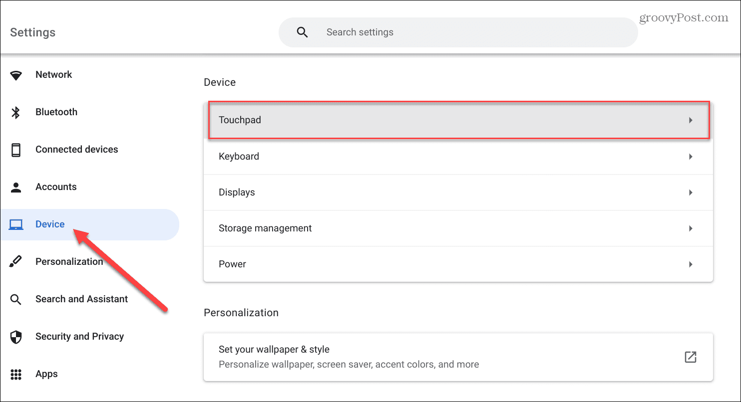Select Network label in sidebar menu
Screen dimensions: 741x402
[54, 75]
